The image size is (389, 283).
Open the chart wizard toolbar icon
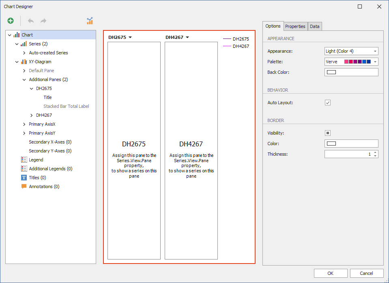(90, 21)
